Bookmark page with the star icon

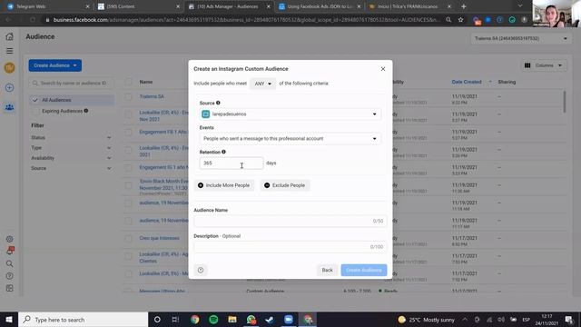click(x=460, y=20)
